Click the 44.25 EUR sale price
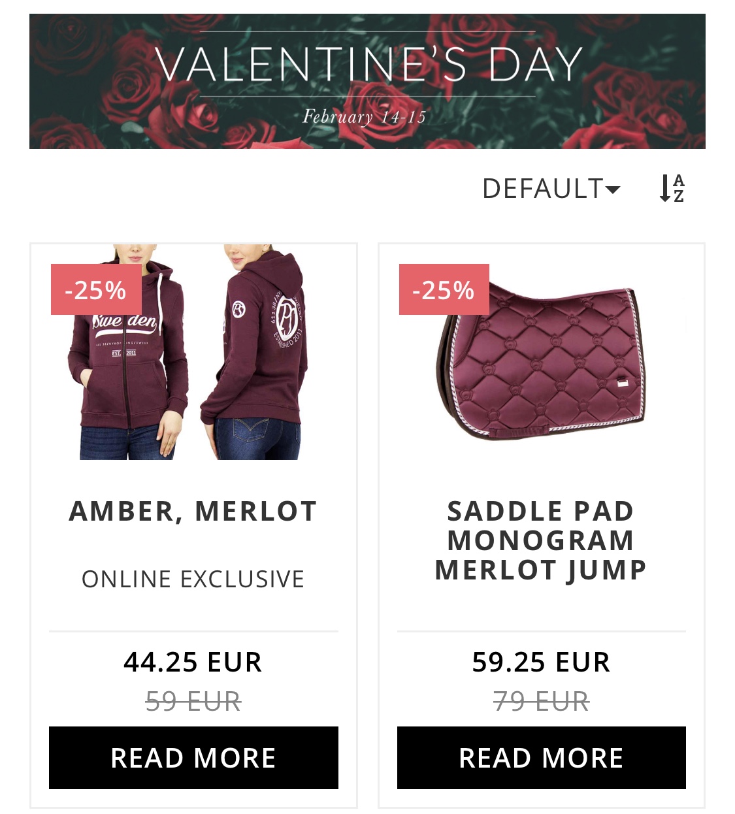 (x=193, y=662)
